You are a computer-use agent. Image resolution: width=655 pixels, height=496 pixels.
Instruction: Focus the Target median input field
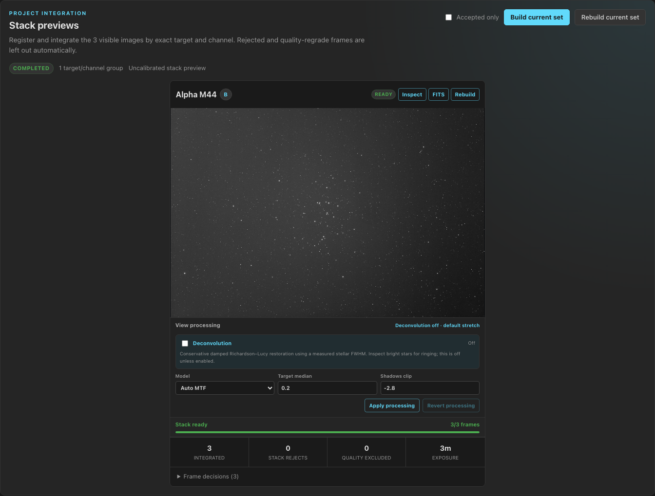(x=327, y=388)
